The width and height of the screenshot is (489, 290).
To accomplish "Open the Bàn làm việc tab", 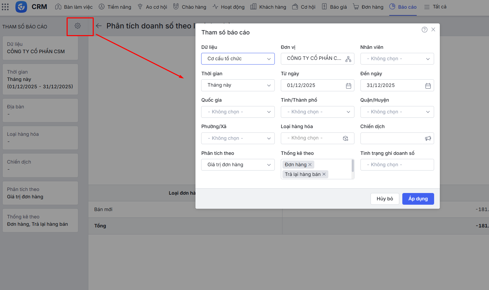I will [x=74, y=7].
